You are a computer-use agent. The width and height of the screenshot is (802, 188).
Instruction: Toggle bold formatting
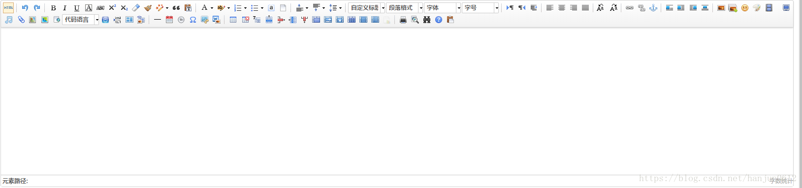click(x=53, y=8)
